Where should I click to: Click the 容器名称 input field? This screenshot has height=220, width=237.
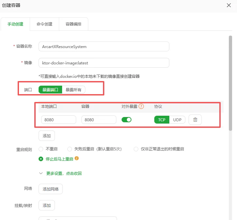click(104, 46)
